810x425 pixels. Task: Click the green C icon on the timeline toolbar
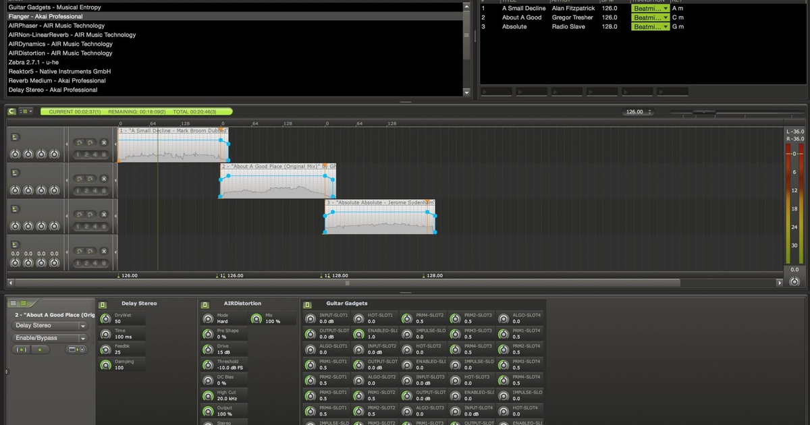coord(11,111)
